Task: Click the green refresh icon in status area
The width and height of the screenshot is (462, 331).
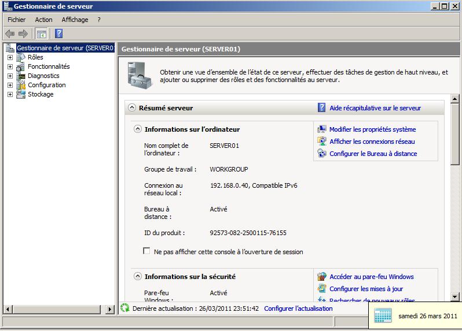Action: [125, 308]
